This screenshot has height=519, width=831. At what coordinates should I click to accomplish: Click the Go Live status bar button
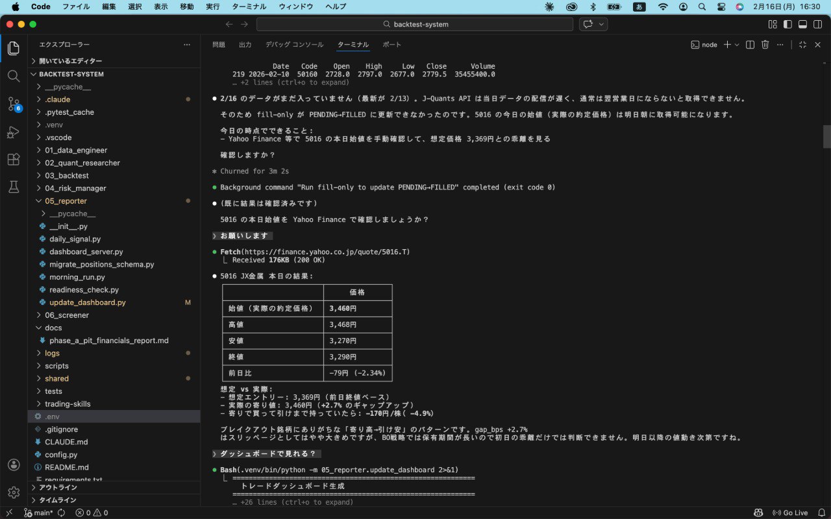(x=789, y=513)
